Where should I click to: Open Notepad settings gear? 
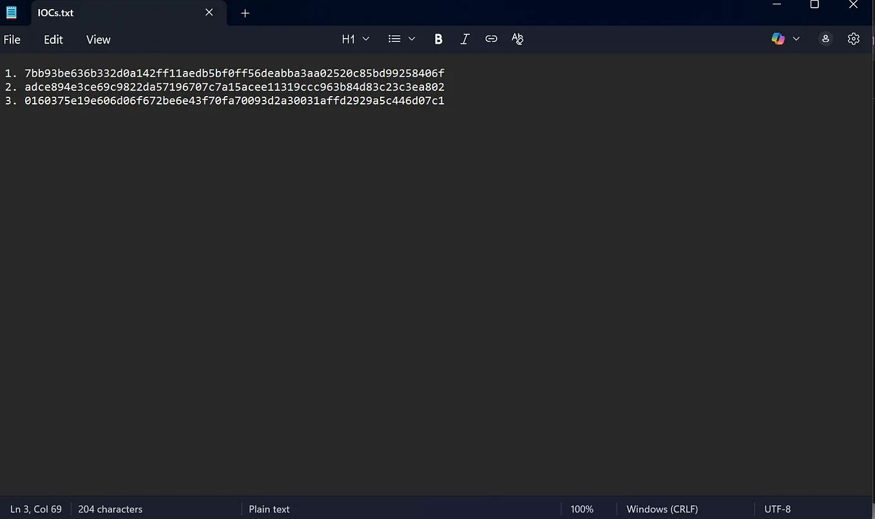tap(854, 39)
